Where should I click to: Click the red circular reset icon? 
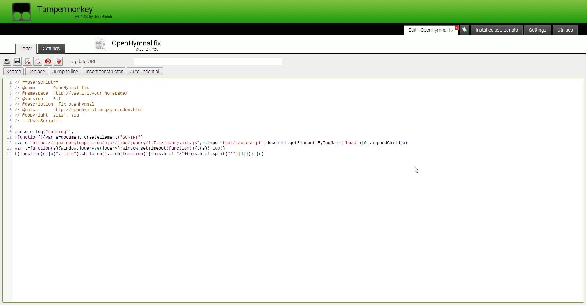[48, 61]
